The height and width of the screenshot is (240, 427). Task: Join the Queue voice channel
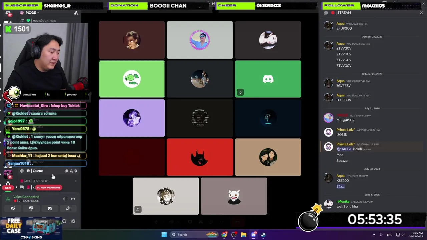[x=38, y=171]
